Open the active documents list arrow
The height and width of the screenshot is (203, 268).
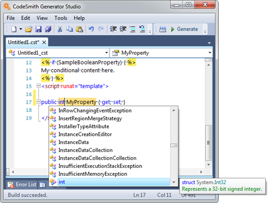209,43
